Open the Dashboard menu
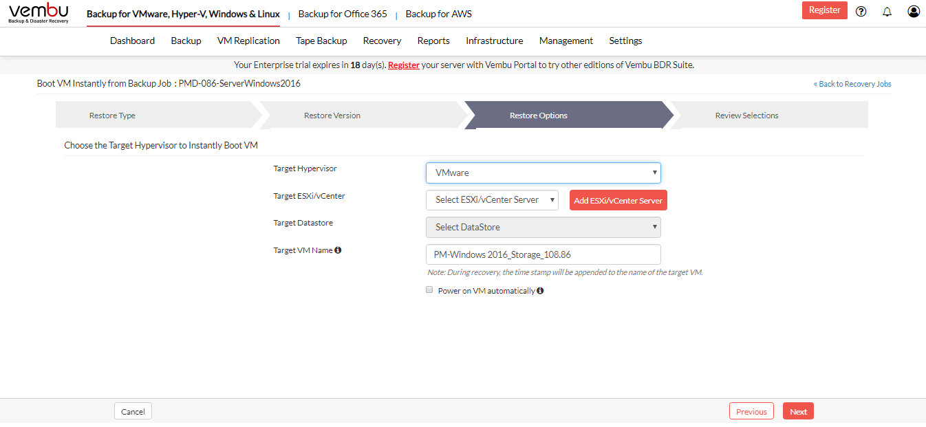This screenshot has width=926, height=427. point(132,41)
